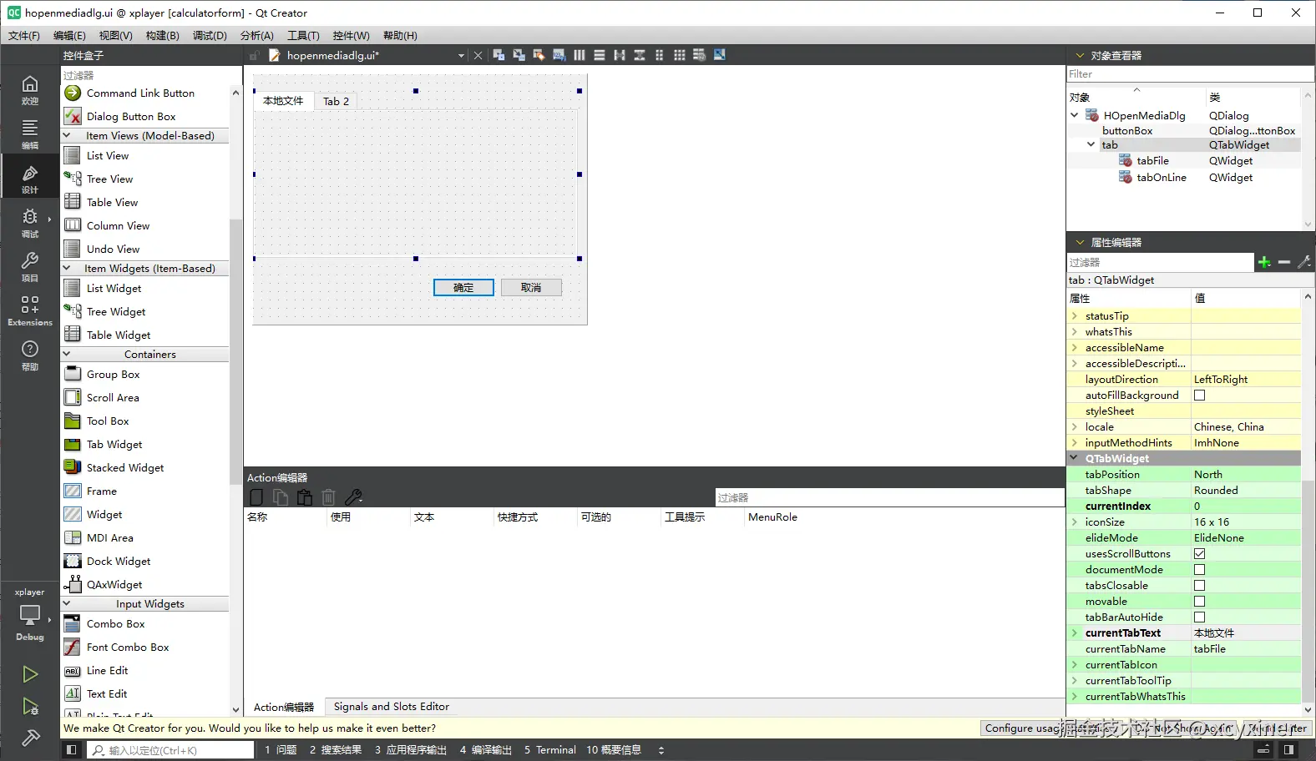Add dynamic property with green plus

1264,262
